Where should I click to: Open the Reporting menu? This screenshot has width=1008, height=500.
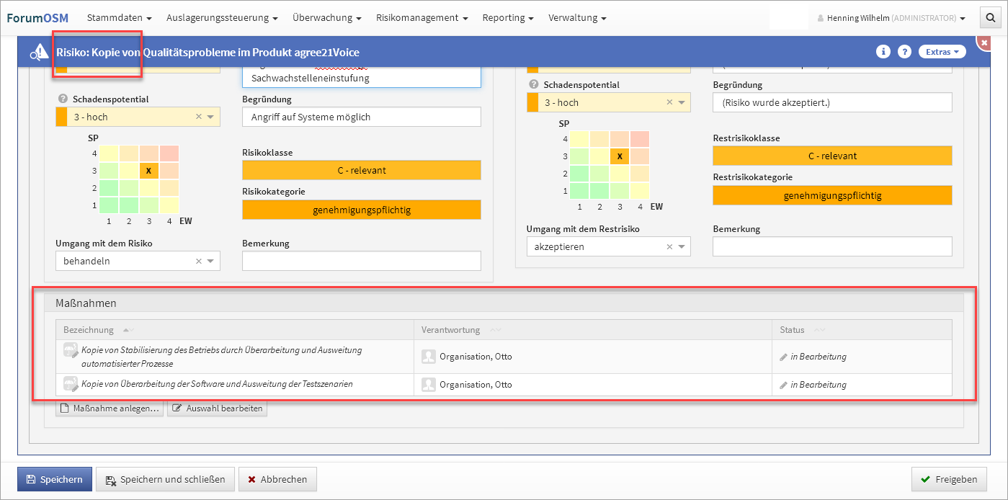[x=508, y=17]
